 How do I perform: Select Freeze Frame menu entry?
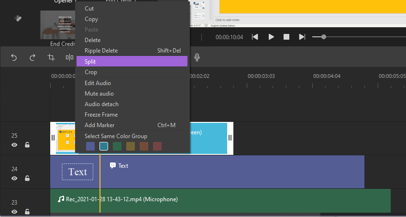[x=132, y=115]
